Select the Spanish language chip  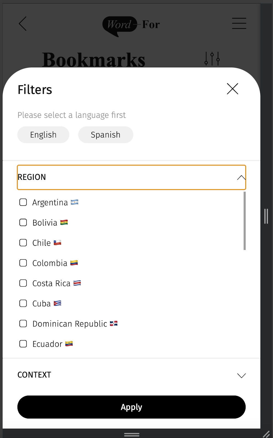(x=106, y=135)
